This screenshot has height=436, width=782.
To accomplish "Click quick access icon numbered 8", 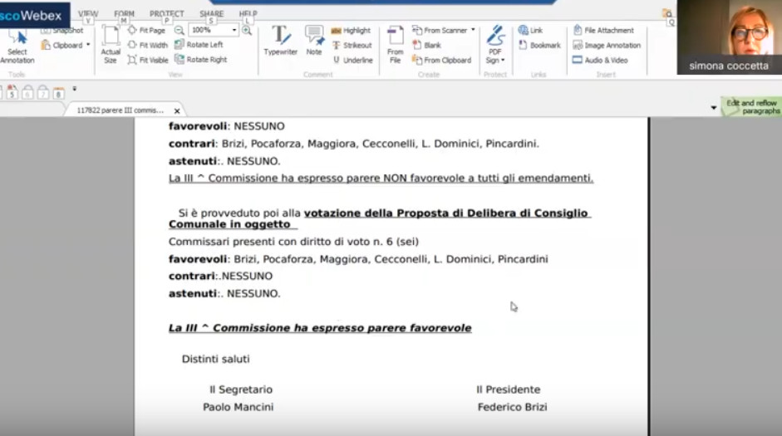I will (58, 92).
